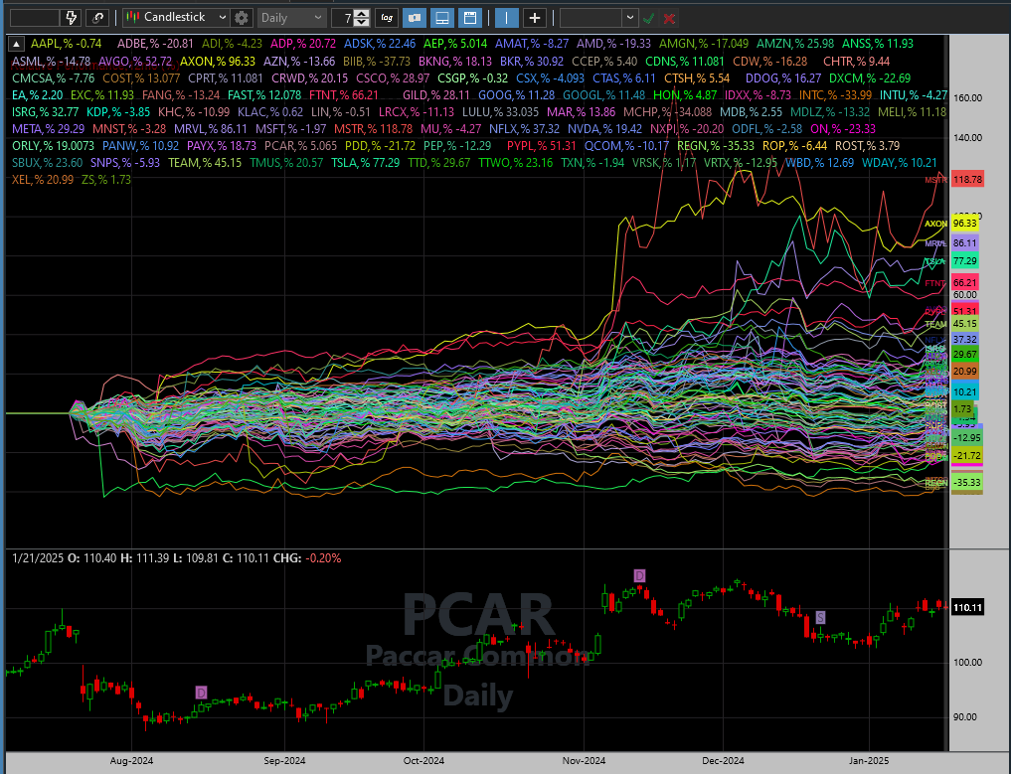Select the ADBE, % -20.81 legend entry
The image size is (1011, 774).
coord(155,44)
